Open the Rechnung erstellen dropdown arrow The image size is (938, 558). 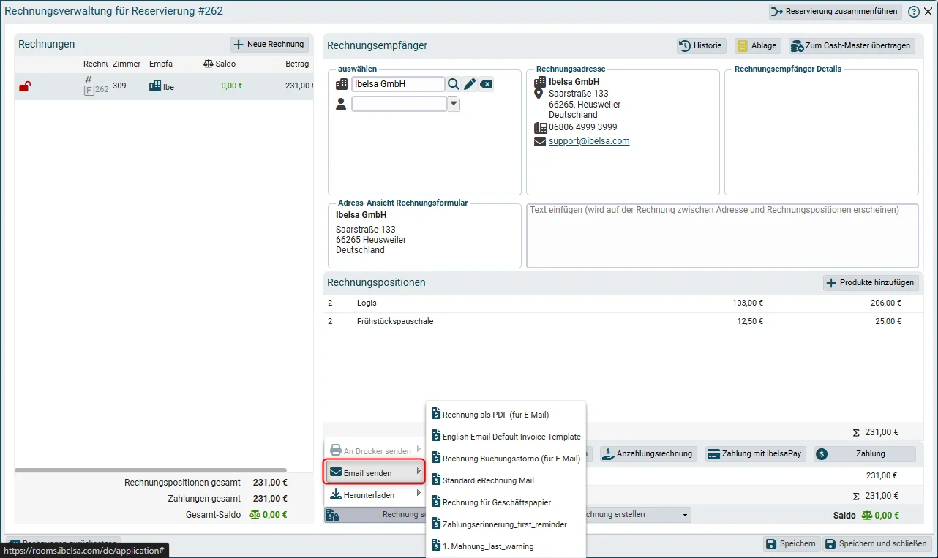pos(686,515)
